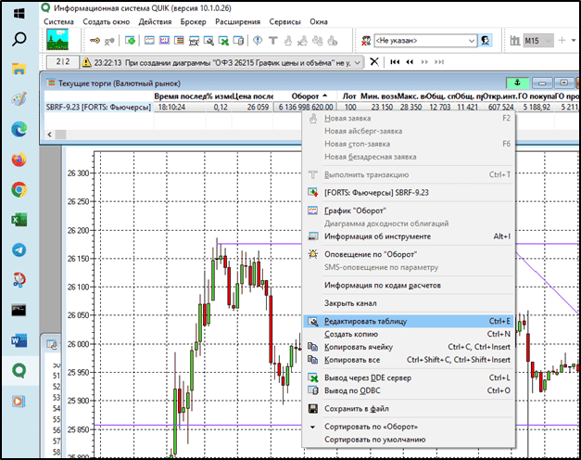
Task: Open the Создать окно menu
Action: click(107, 21)
